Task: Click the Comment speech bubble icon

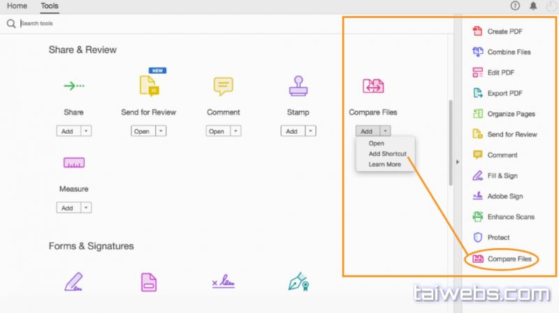Action: (223, 86)
